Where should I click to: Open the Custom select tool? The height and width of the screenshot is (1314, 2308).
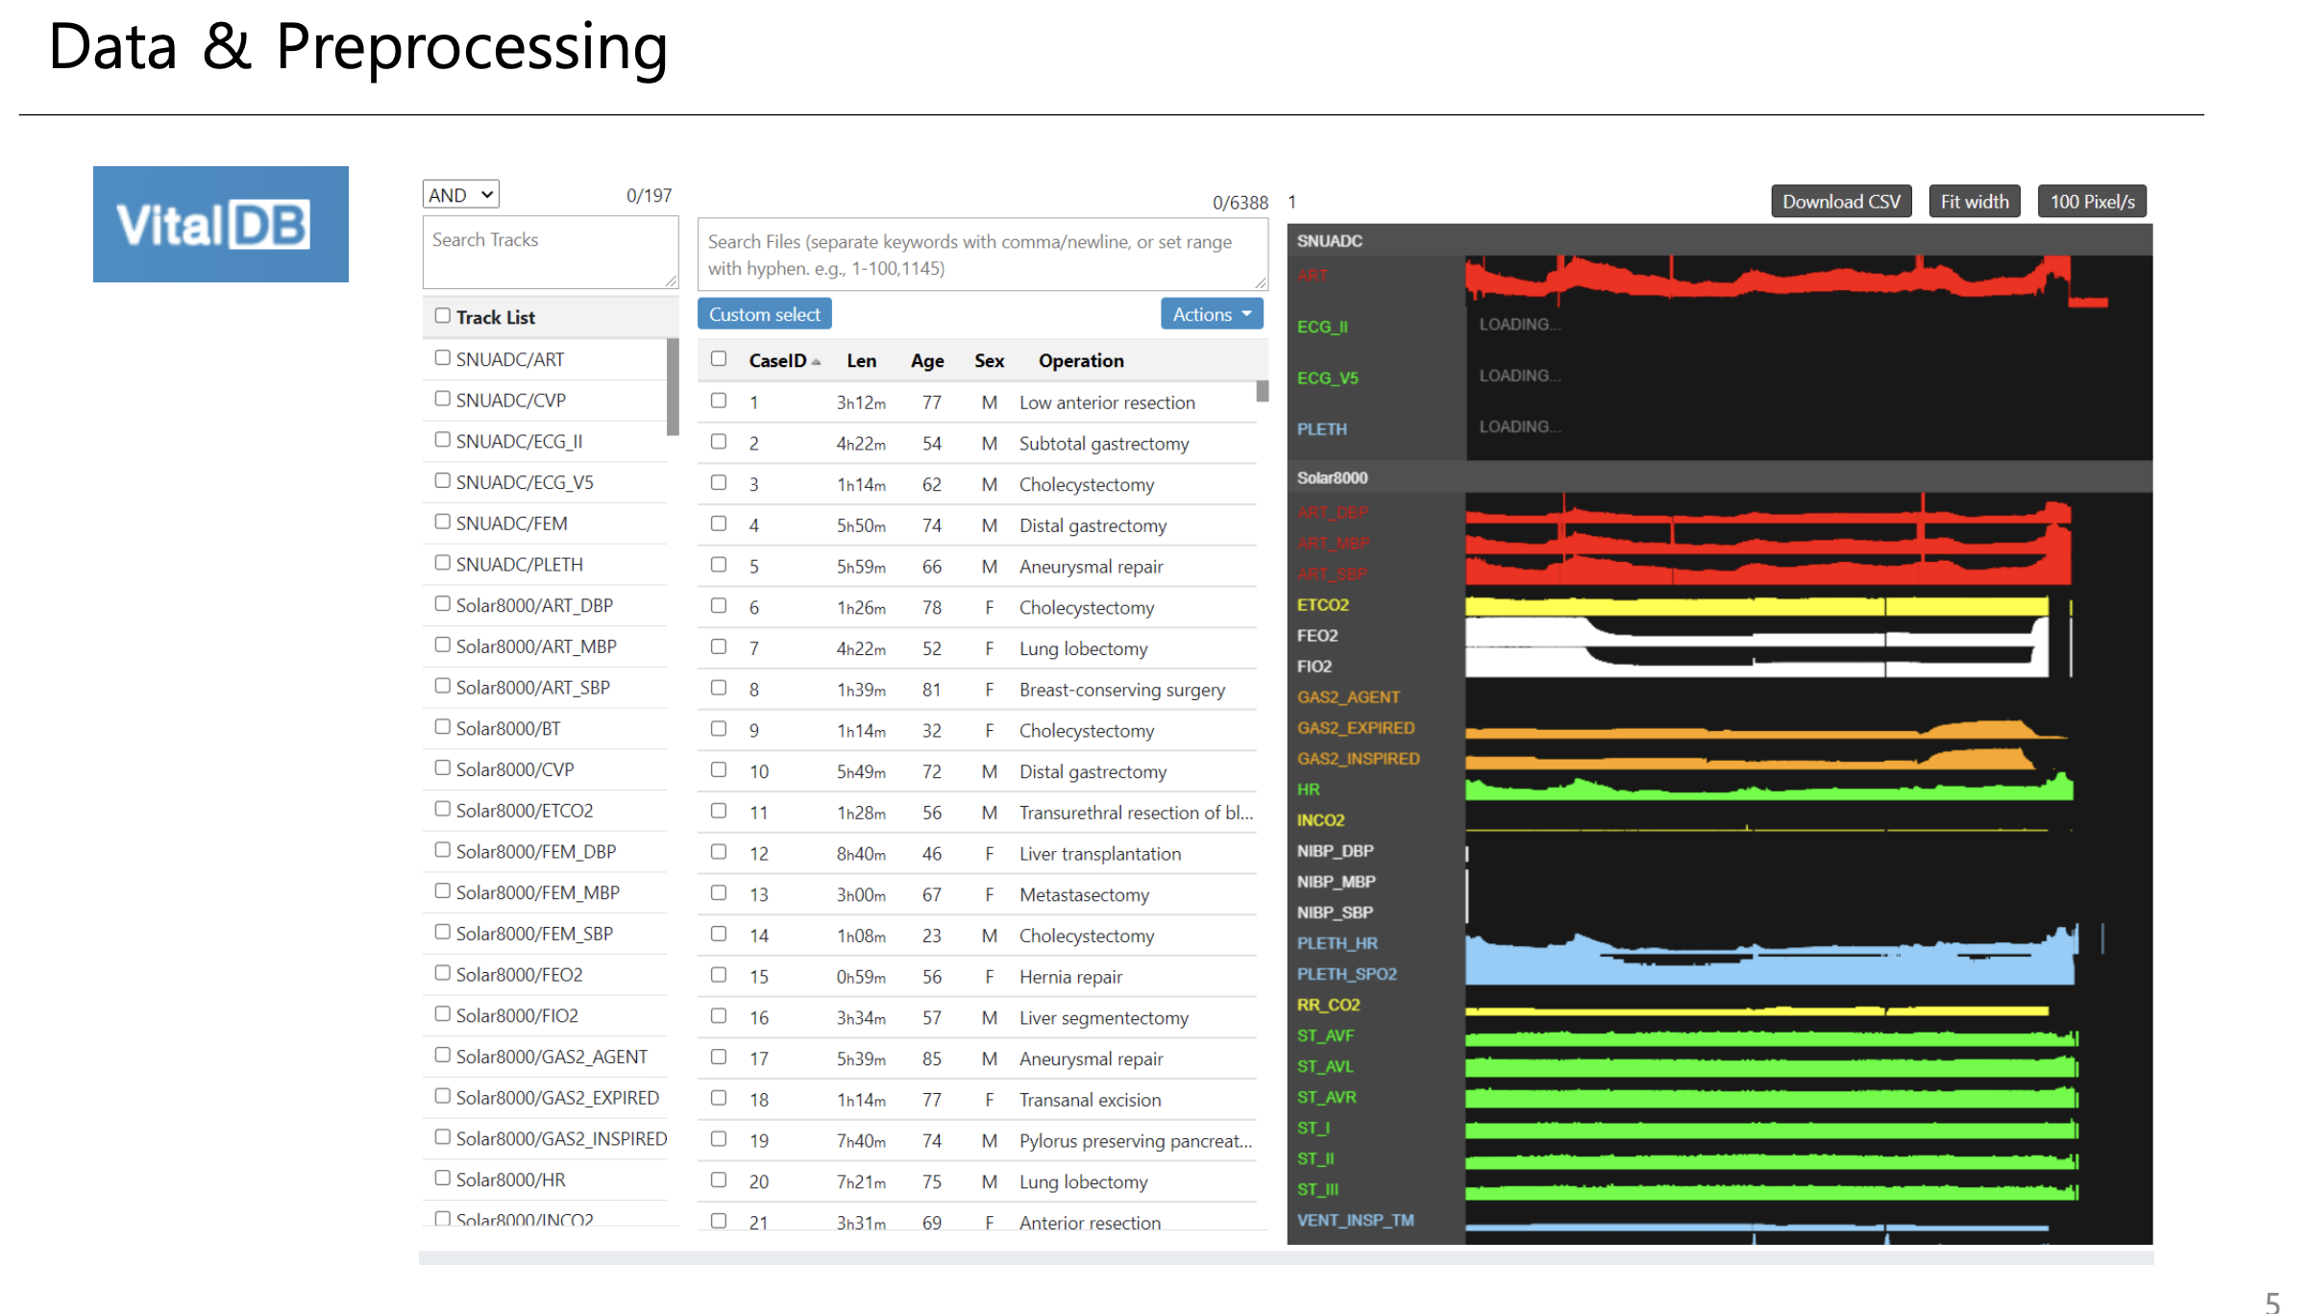click(763, 313)
